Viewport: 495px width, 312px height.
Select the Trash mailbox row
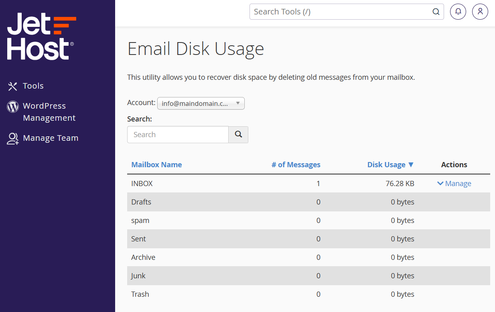(308, 294)
